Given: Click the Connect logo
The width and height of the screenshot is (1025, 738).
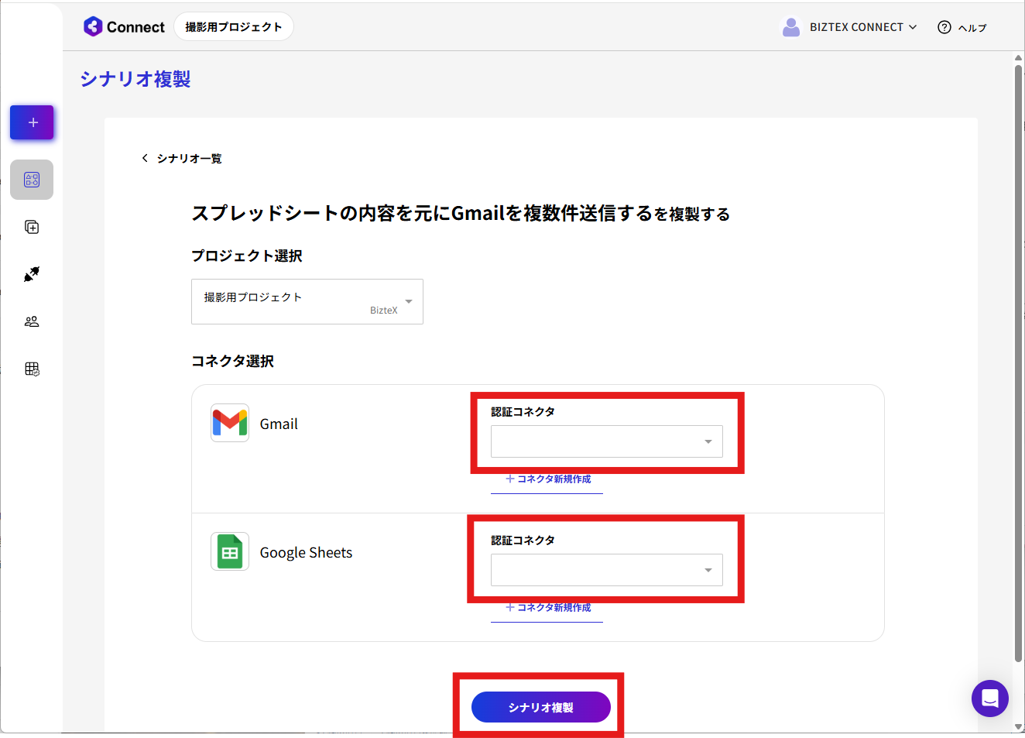Looking at the screenshot, I should click(124, 27).
